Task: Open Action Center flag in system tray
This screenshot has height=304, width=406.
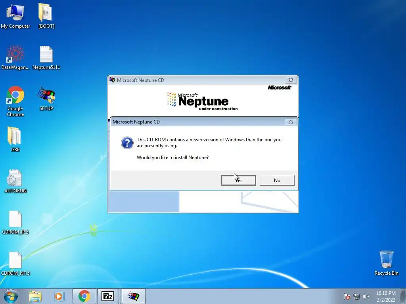Action: tap(347, 296)
